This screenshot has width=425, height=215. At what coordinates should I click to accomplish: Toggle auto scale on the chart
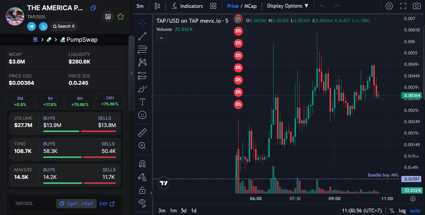(415, 211)
